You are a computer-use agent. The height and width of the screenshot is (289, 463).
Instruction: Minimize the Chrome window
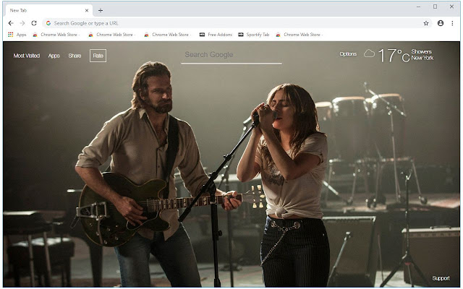coord(418,7)
